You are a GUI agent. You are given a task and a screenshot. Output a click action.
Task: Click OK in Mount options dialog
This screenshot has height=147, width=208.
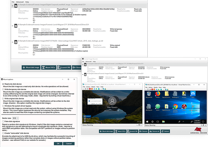pyautogui.click(x=58, y=144)
